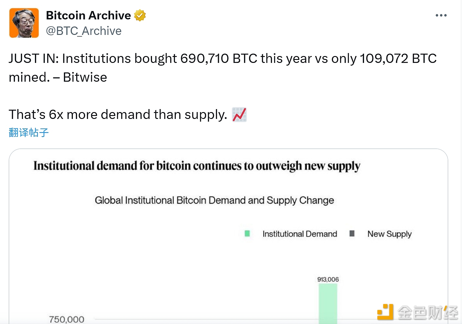Click the chart headline about institutional demand
This screenshot has width=462, height=324.
(x=197, y=166)
